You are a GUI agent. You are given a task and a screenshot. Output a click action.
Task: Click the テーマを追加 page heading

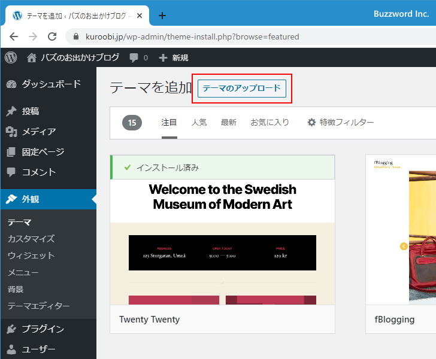tap(151, 87)
